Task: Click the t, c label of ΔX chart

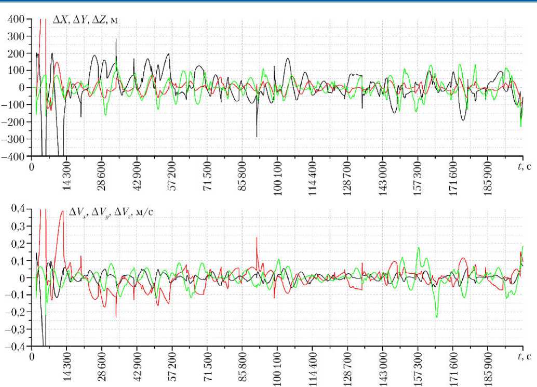Action: tap(525, 167)
